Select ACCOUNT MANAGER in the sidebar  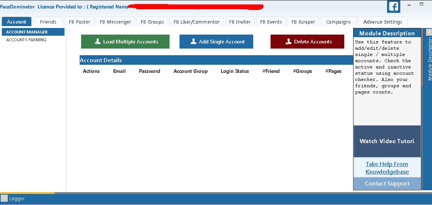point(33,32)
